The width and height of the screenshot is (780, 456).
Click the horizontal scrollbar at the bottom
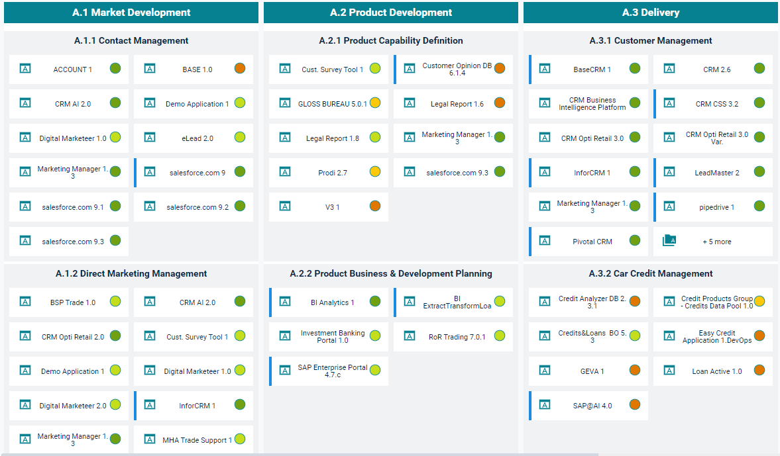pyautogui.click(x=298, y=454)
